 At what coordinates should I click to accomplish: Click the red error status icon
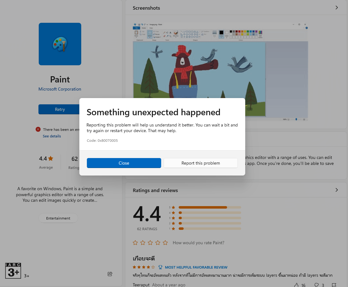coord(38,129)
